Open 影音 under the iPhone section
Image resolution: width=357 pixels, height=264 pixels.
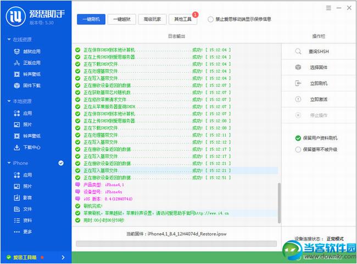(27, 198)
